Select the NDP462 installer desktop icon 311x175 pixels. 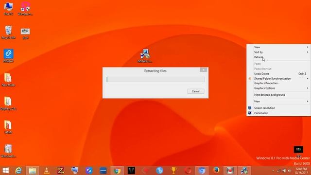(x=145, y=56)
